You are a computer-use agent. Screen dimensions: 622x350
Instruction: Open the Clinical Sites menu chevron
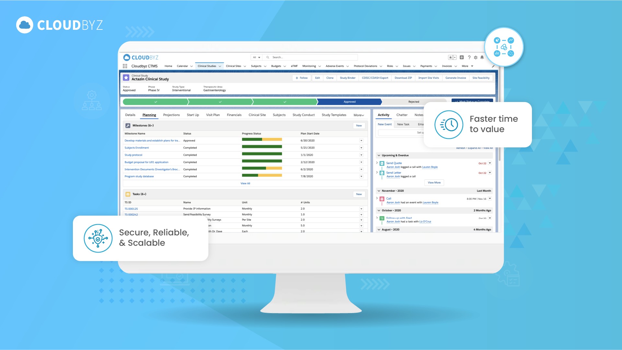click(x=245, y=66)
